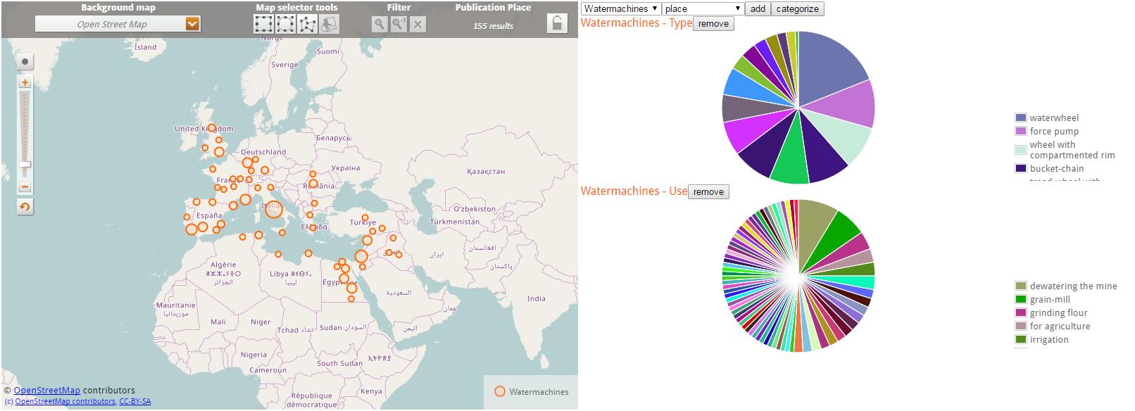Click the map zoom slider handle

coord(25,165)
